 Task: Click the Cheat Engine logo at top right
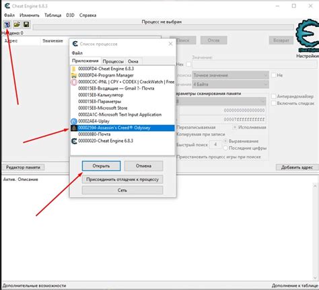pyautogui.click(x=308, y=35)
